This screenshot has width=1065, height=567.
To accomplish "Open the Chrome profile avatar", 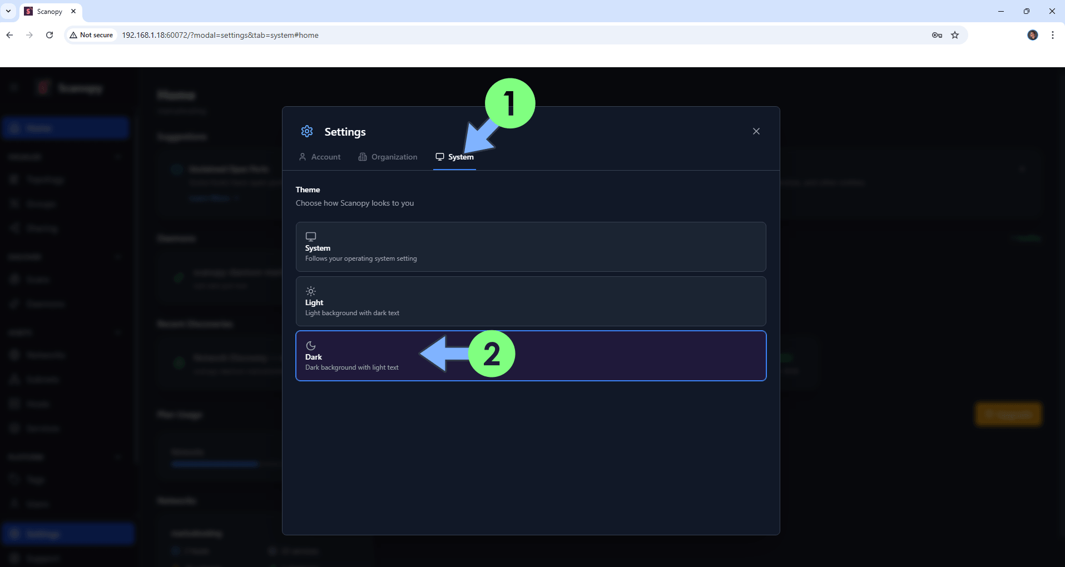I will point(1032,35).
